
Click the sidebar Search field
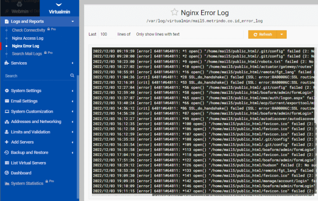(37, 76)
